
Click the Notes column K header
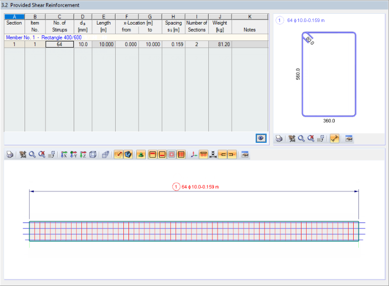(x=250, y=17)
